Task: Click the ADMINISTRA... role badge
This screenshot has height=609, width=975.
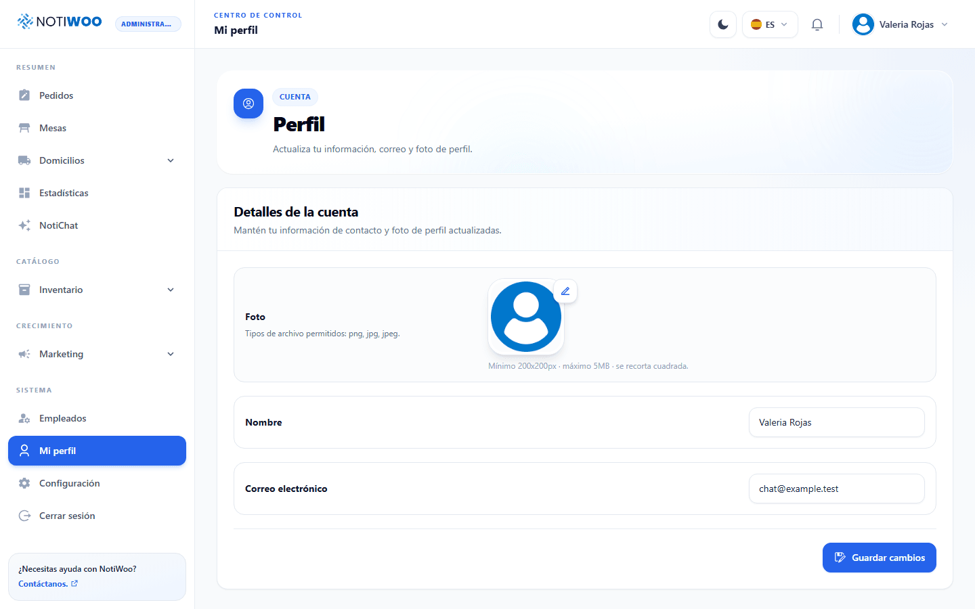Action: coord(148,24)
